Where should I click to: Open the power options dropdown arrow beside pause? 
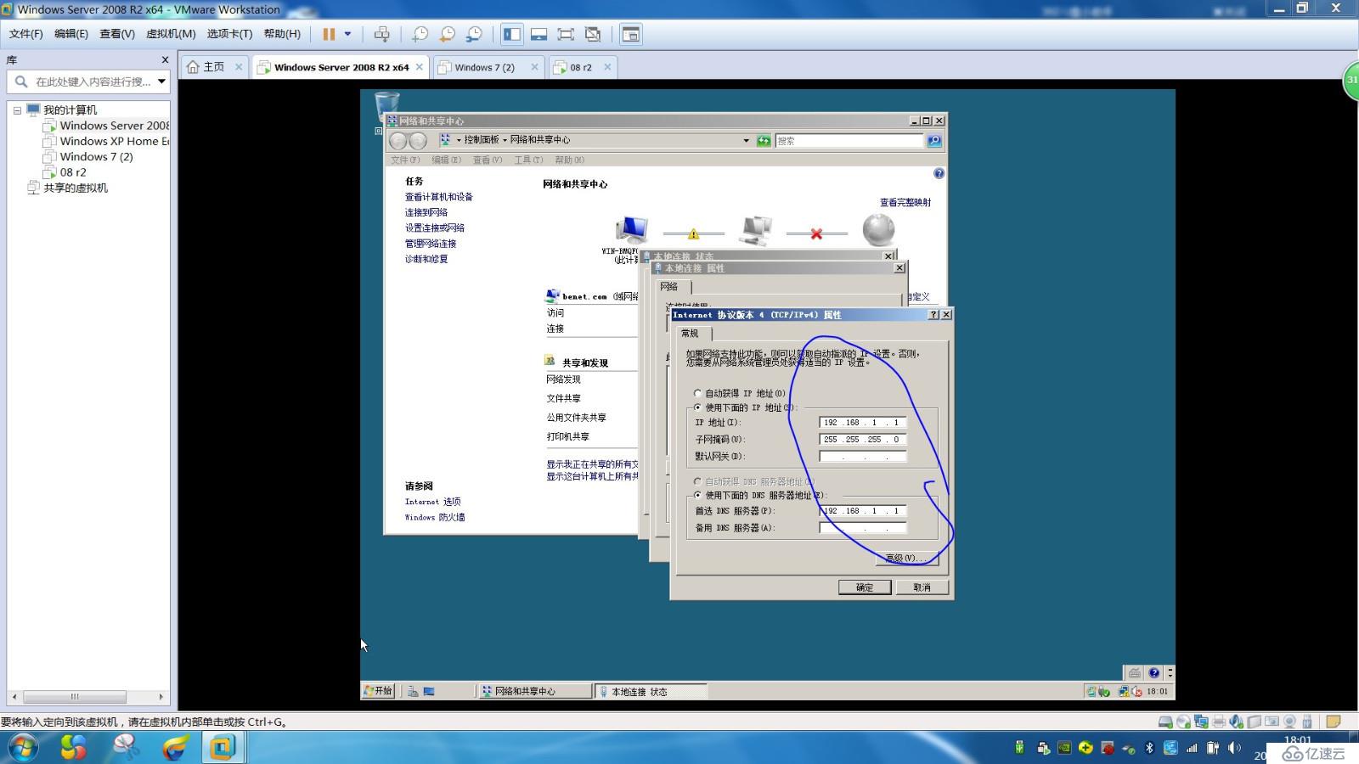click(x=347, y=34)
